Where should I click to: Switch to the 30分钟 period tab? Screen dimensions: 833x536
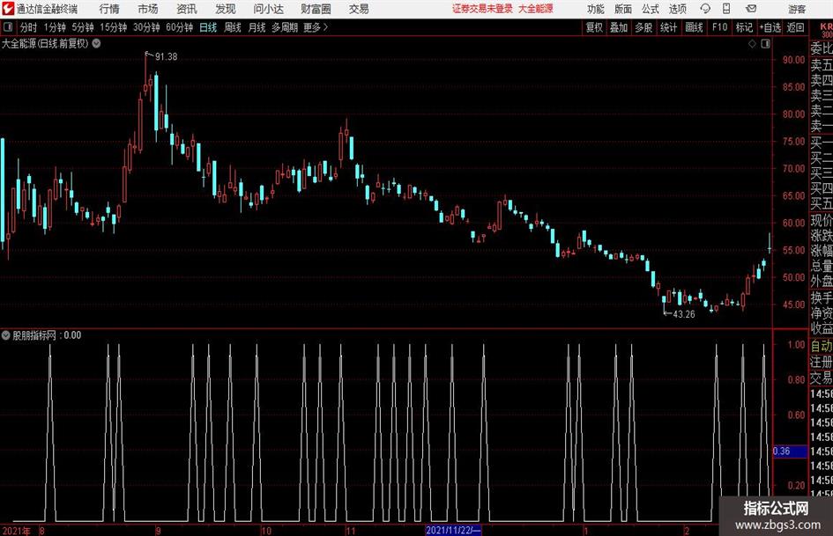tap(146, 27)
